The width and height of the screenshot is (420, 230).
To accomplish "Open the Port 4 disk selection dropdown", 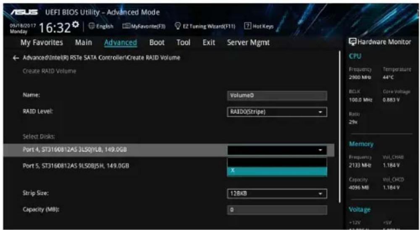I will [x=277, y=150].
